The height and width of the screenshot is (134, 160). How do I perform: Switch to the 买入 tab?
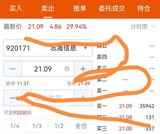(x=16, y=9)
